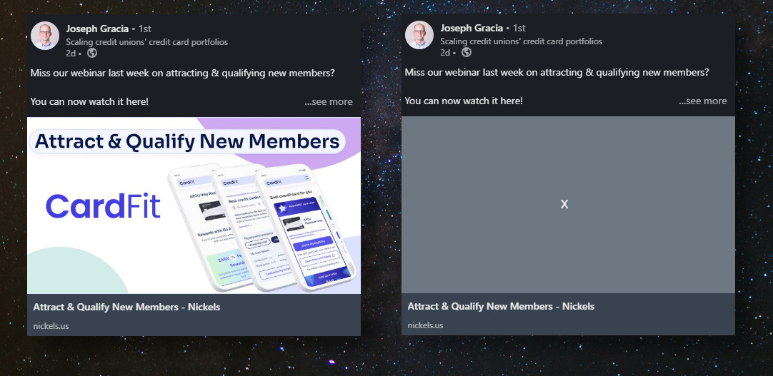Click the 2d timestamp in right post

click(444, 52)
